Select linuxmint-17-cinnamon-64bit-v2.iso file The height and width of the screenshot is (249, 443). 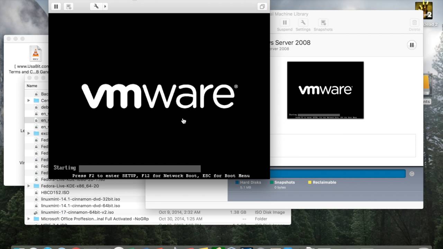pyautogui.click(x=77, y=212)
